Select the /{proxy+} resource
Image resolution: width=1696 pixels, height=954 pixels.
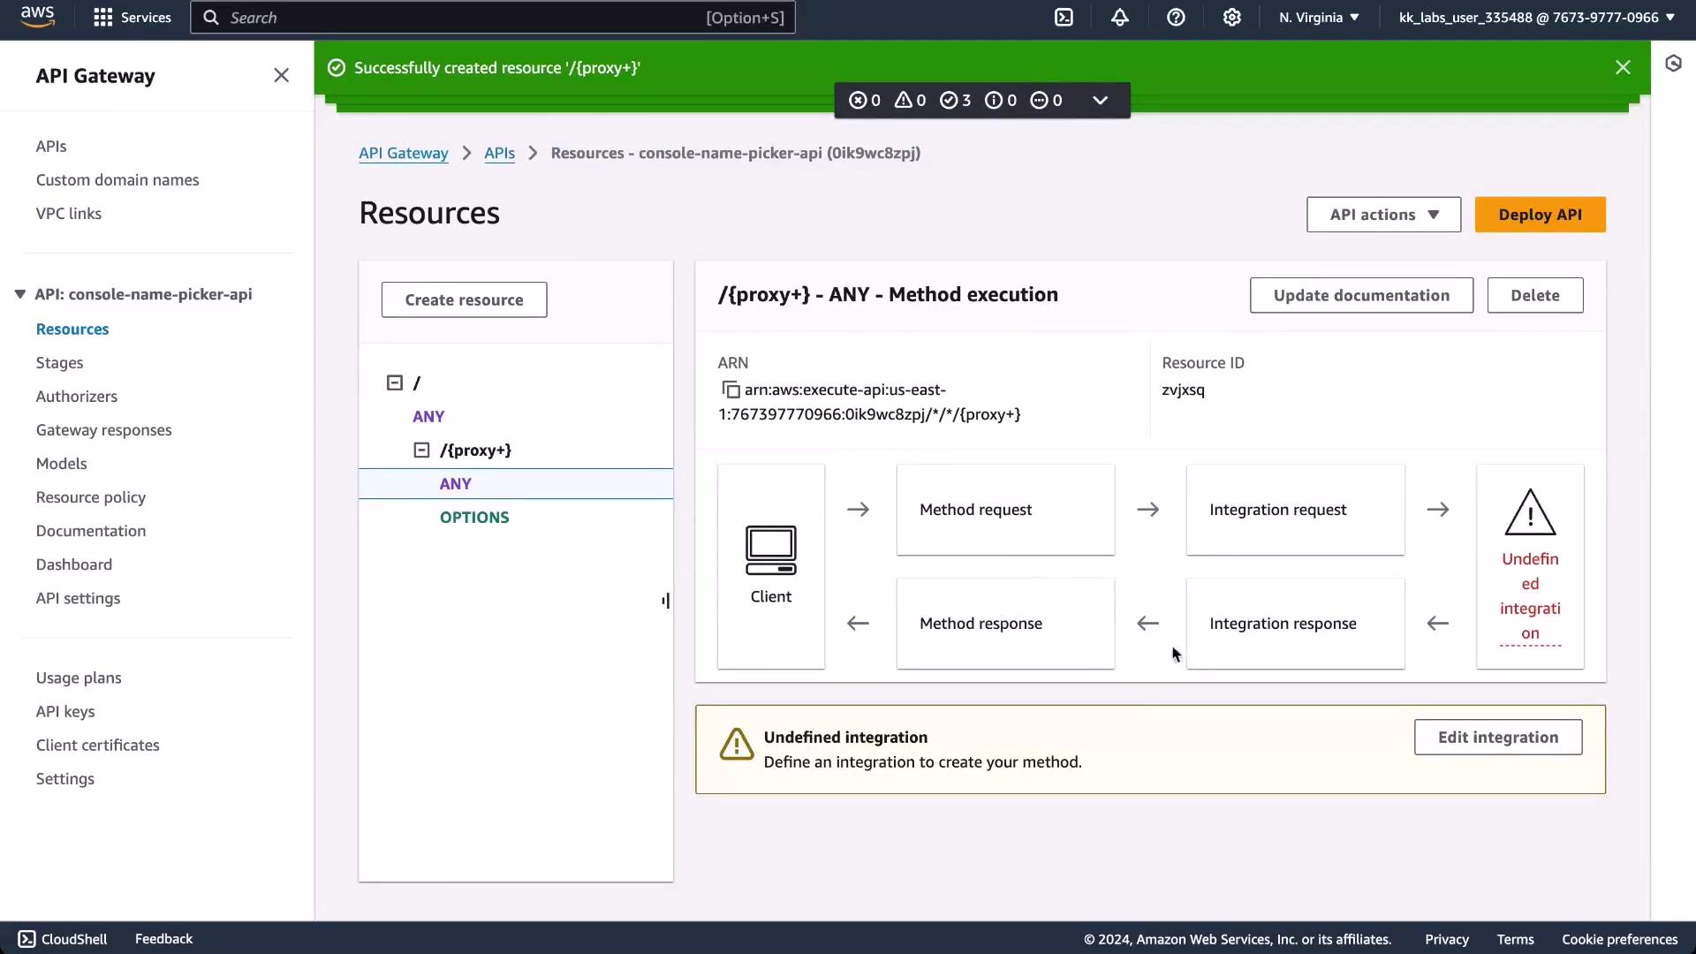pyautogui.click(x=475, y=450)
